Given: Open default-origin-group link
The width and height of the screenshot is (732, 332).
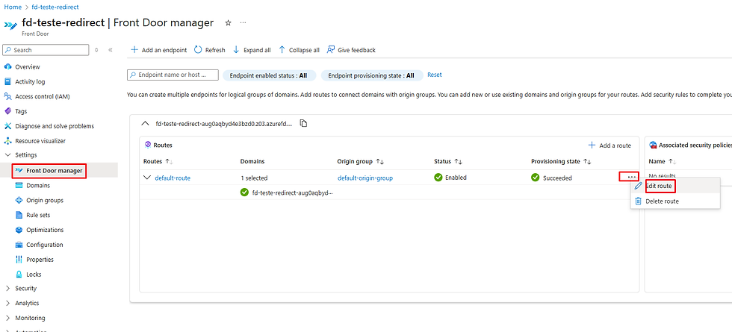Looking at the screenshot, I should tap(365, 178).
